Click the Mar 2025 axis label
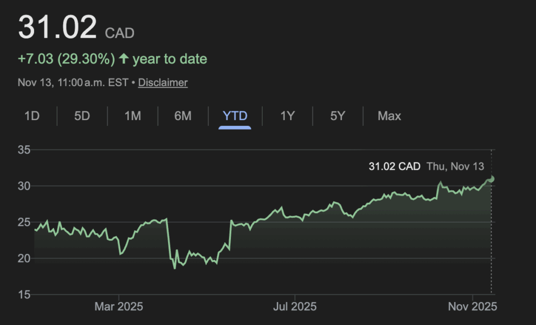Viewport: 536px width, 325px height. [119, 306]
